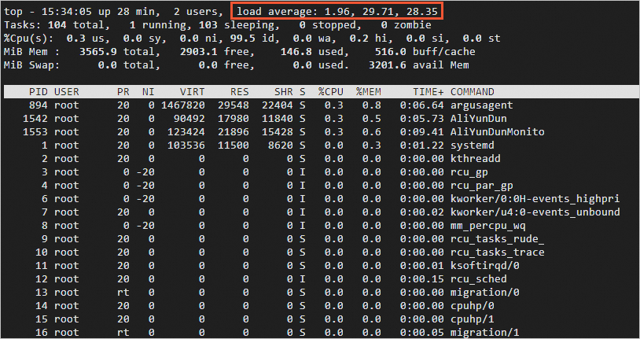Click the COMMAND column header
Image resolution: width=640 pixels, height=339 pixels.
(473, 92)
